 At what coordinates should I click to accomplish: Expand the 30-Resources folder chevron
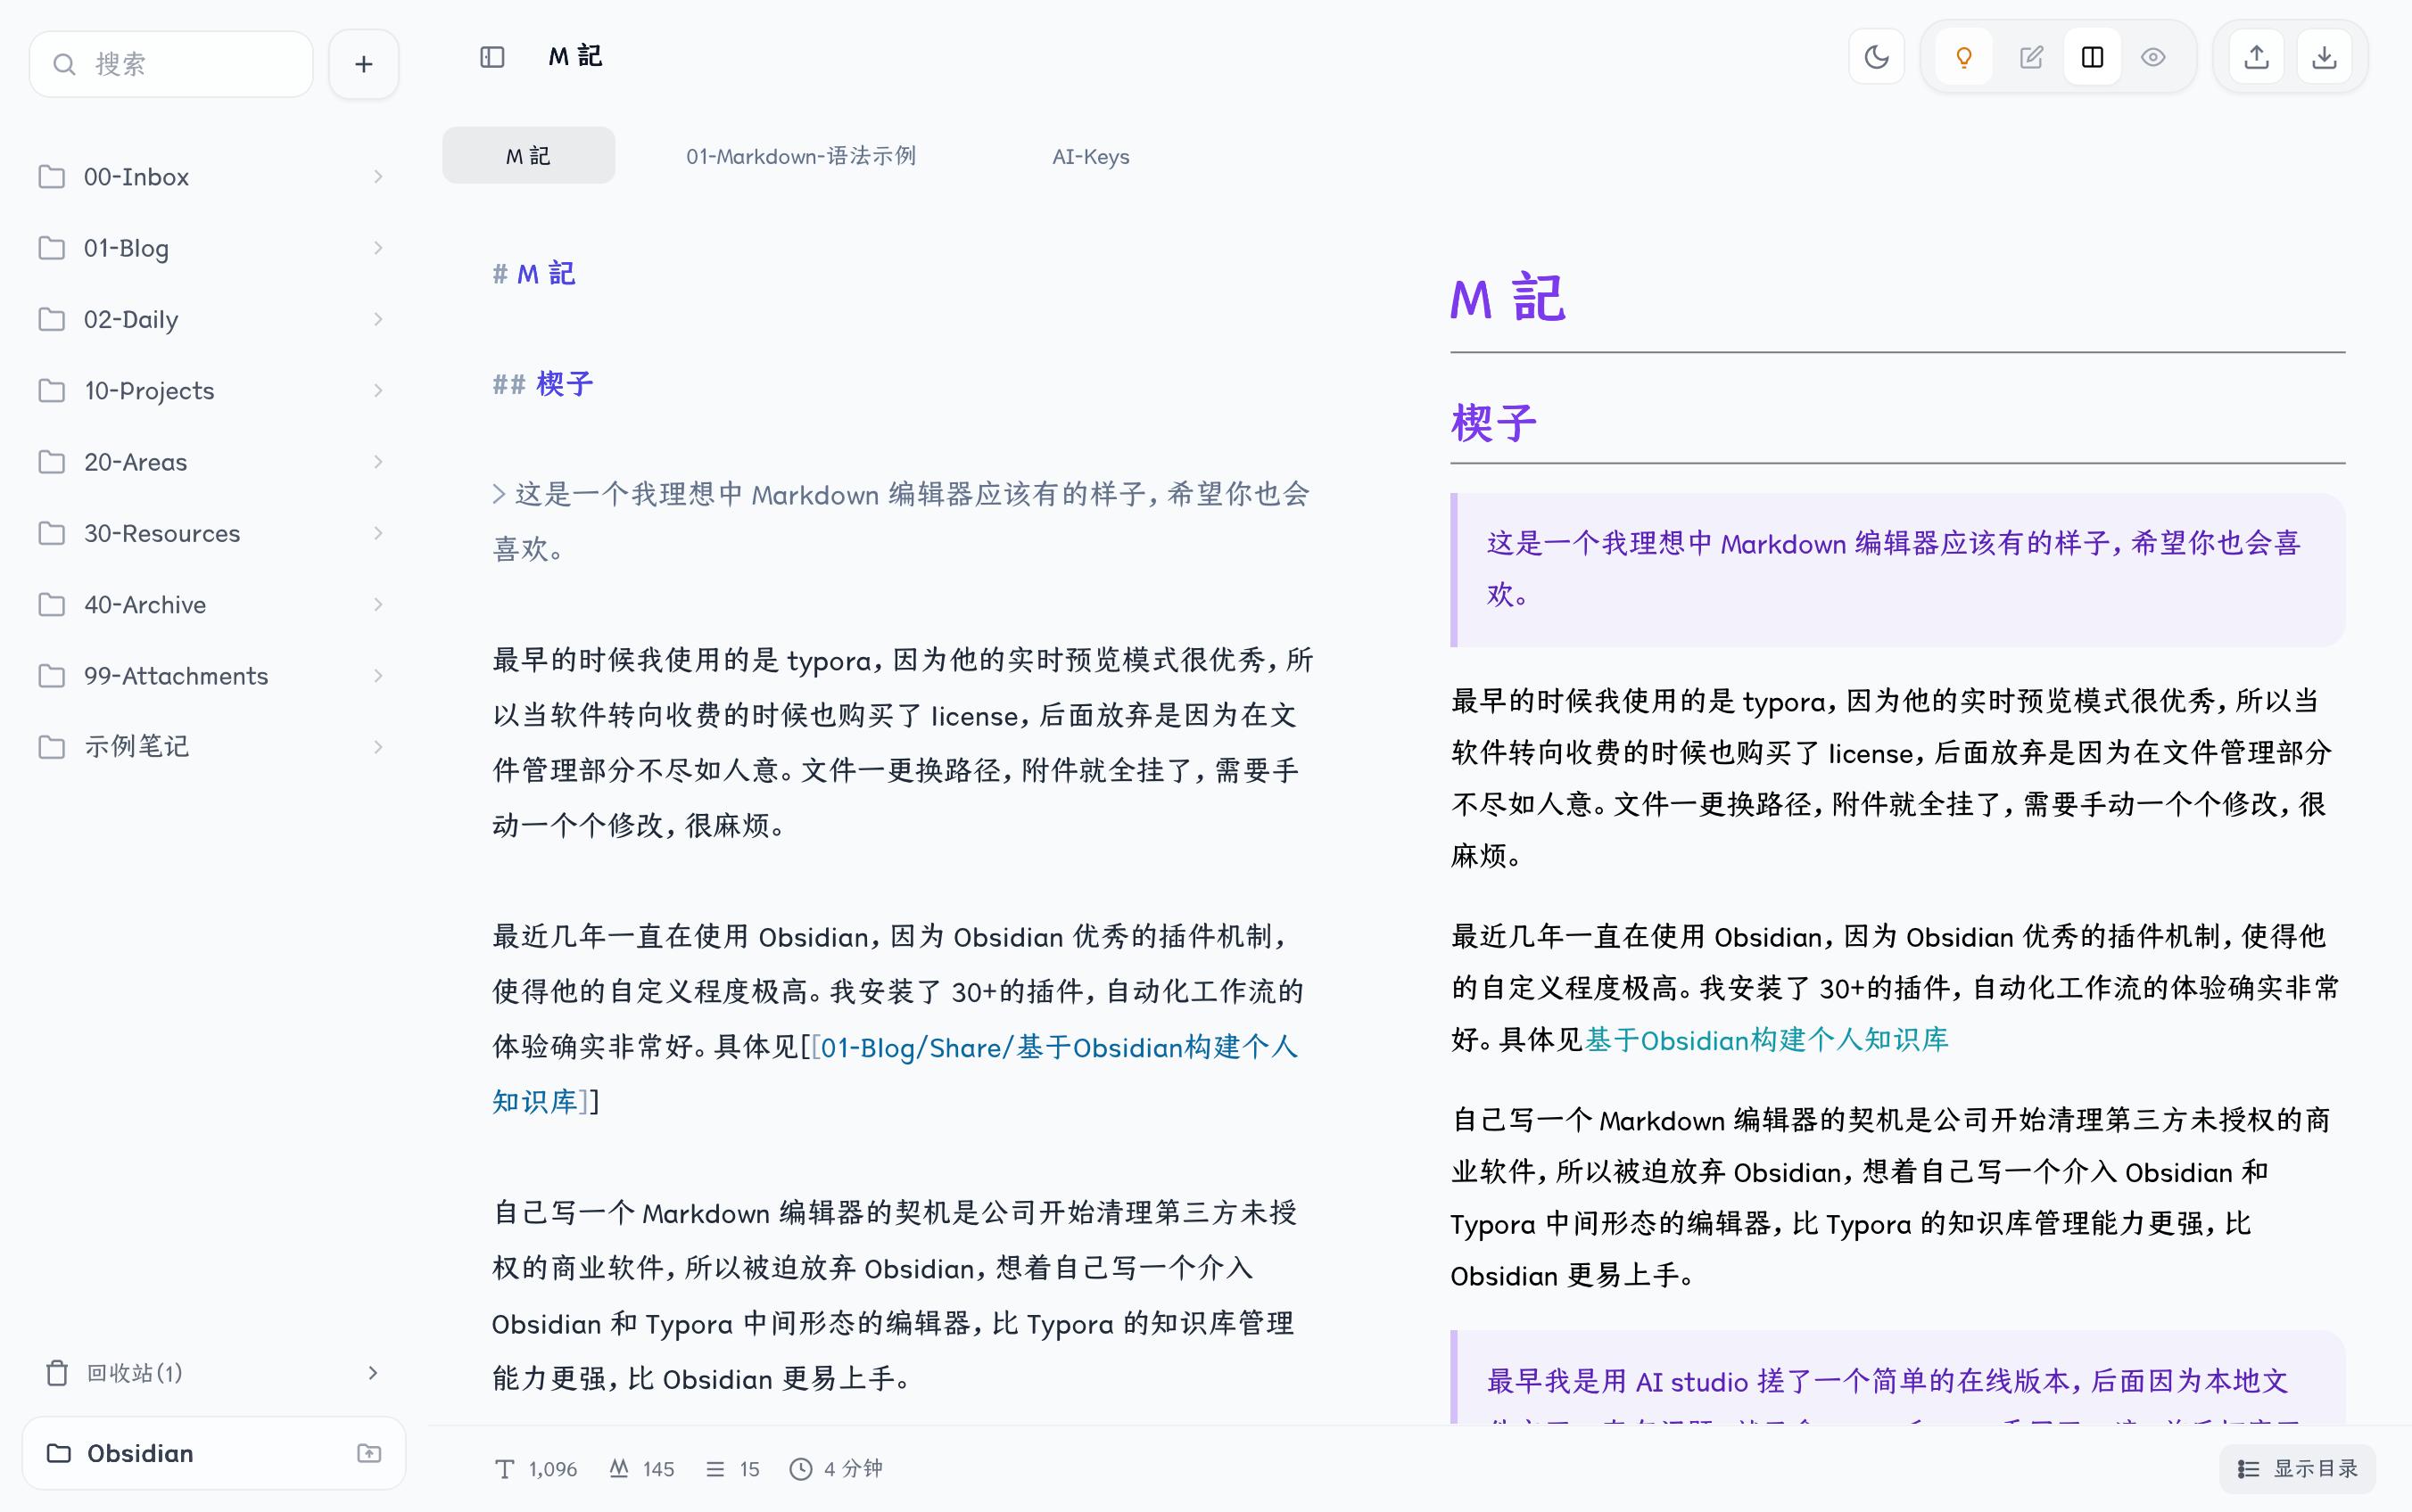(x=378, y=533)
